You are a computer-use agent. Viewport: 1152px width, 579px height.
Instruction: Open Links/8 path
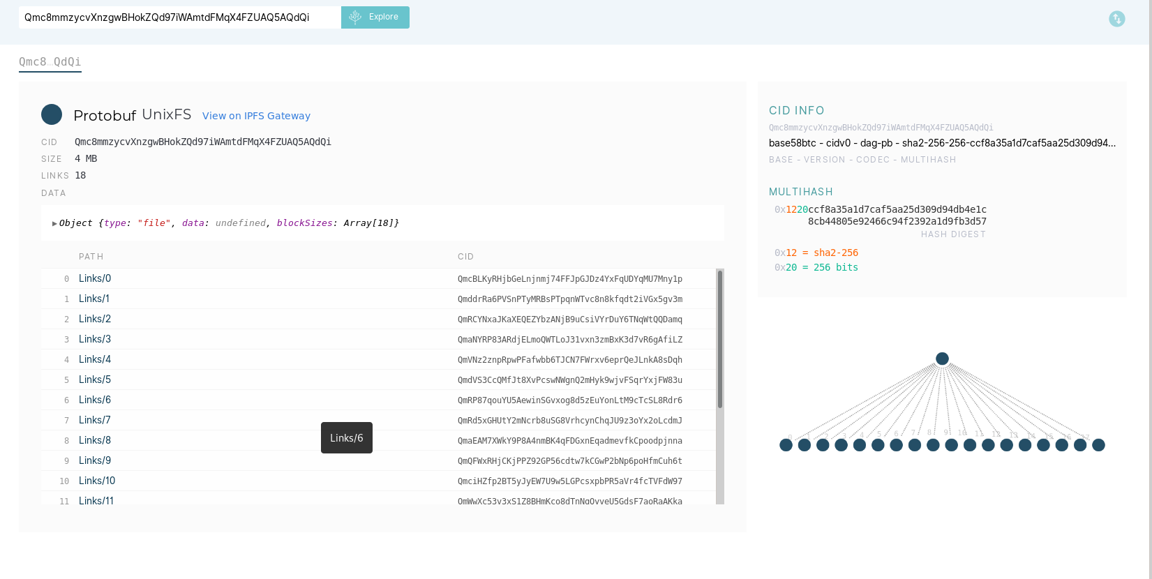point(95,440)
